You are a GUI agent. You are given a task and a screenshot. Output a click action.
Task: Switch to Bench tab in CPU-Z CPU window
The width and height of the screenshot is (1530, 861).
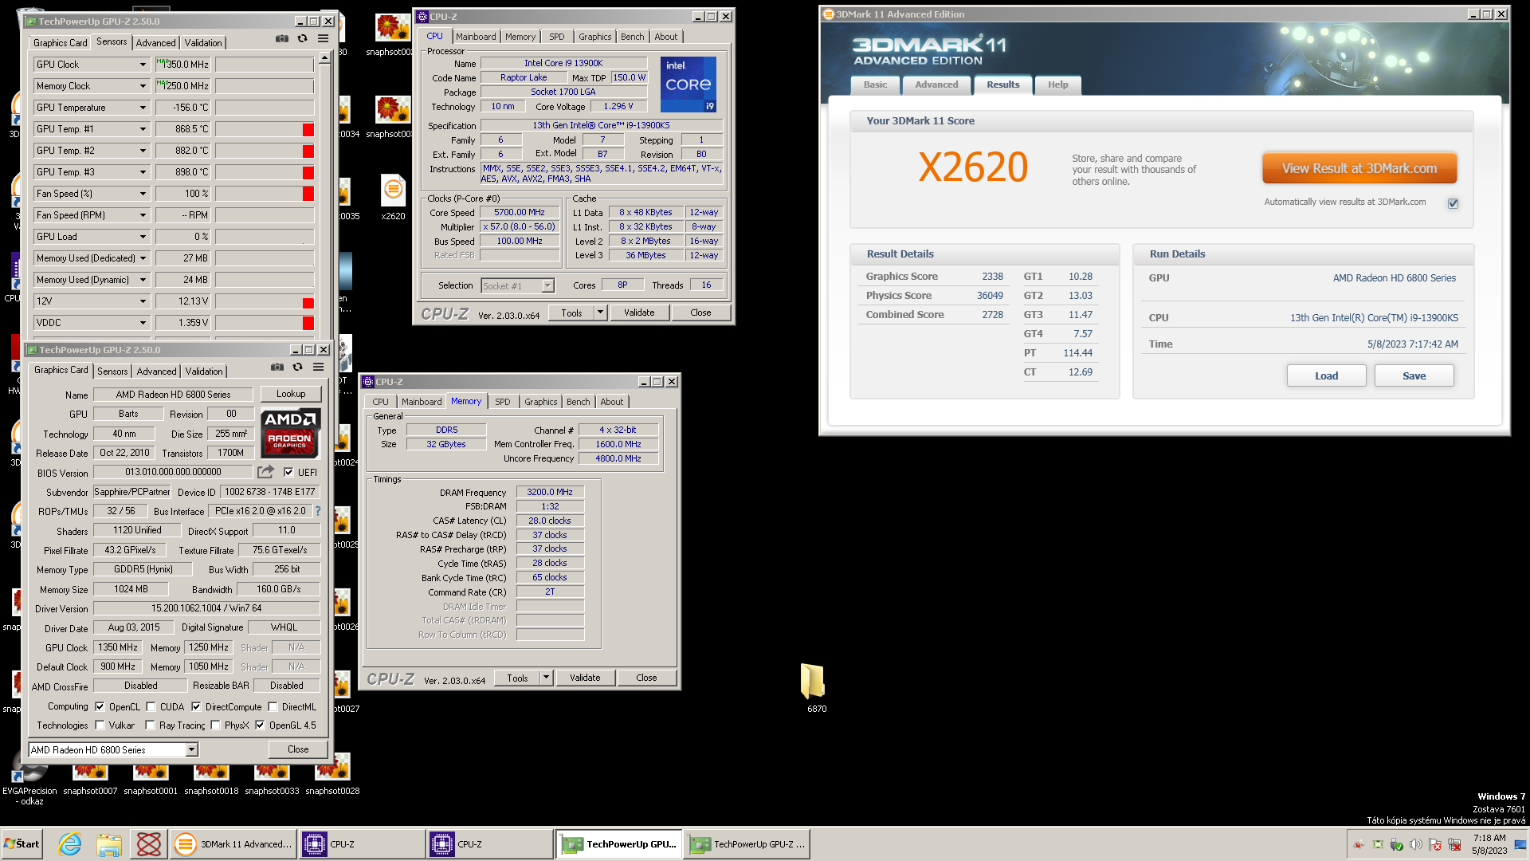pos(632,37)
